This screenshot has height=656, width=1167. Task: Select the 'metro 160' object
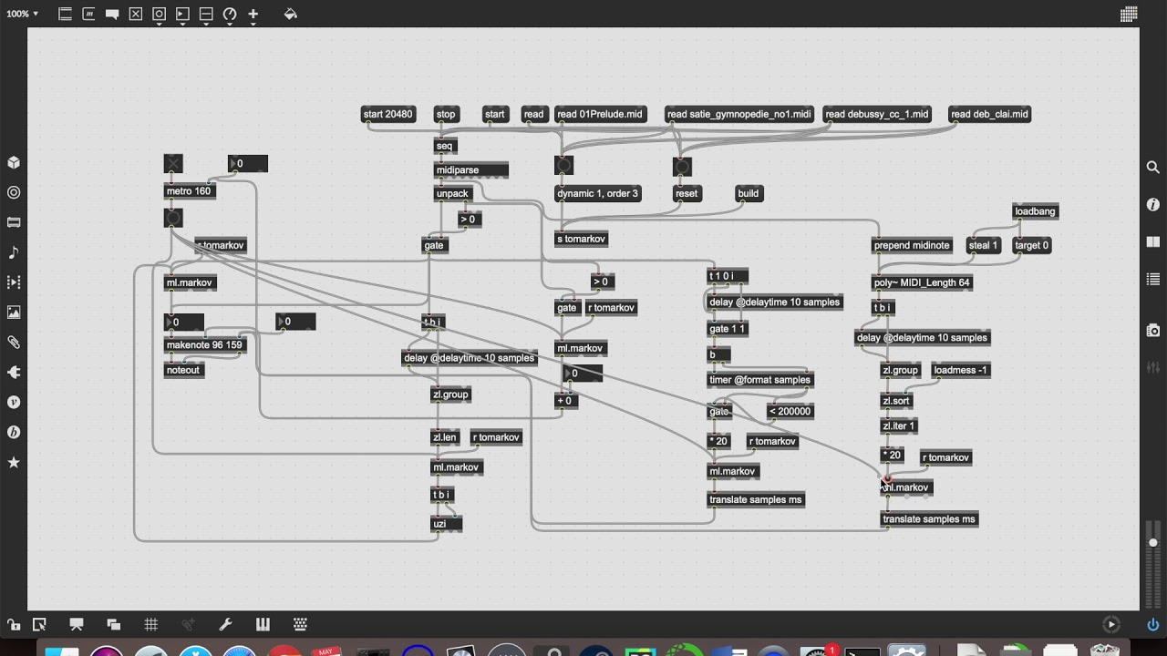tap(189, 191)
